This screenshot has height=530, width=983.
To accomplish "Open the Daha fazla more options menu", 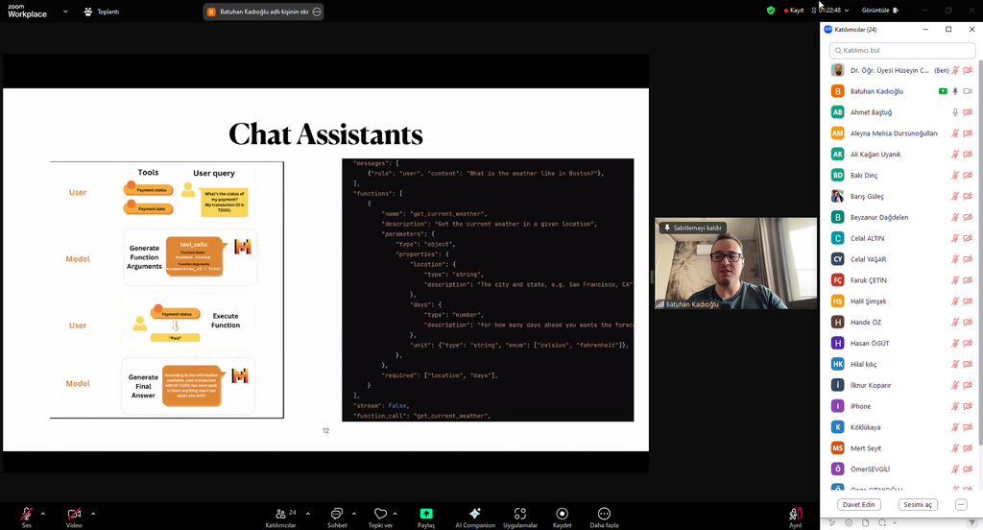I will click(604, 517).
